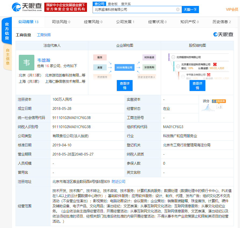Open the 经营状况 tab
The width and height of the screenshot is (240, 228).
[157, 22]
